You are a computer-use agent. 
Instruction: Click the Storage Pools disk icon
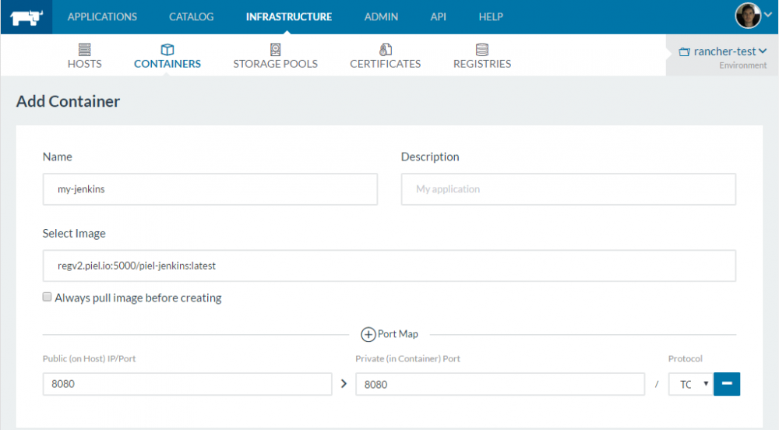[275, 49]
